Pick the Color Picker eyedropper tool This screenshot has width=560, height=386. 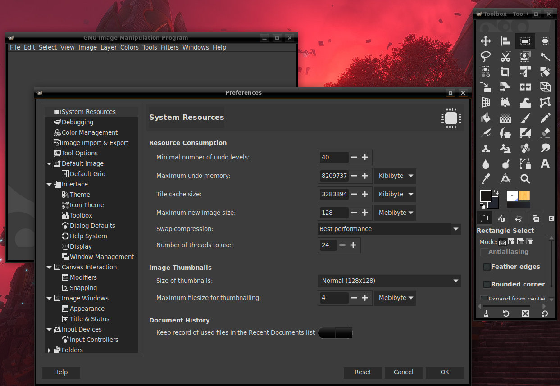pyautogui.click(x=486, y=179)
